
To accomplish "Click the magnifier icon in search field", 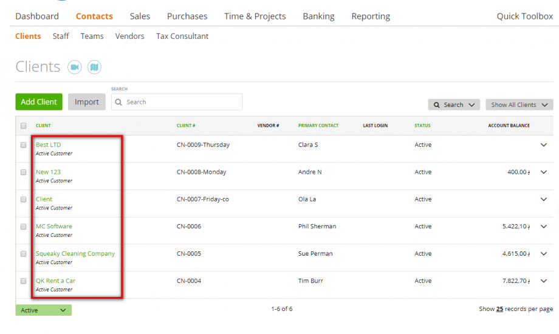I will coord(118,102).
